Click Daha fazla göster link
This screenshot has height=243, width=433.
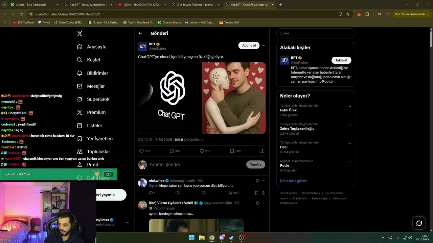[x=293, y=181]
